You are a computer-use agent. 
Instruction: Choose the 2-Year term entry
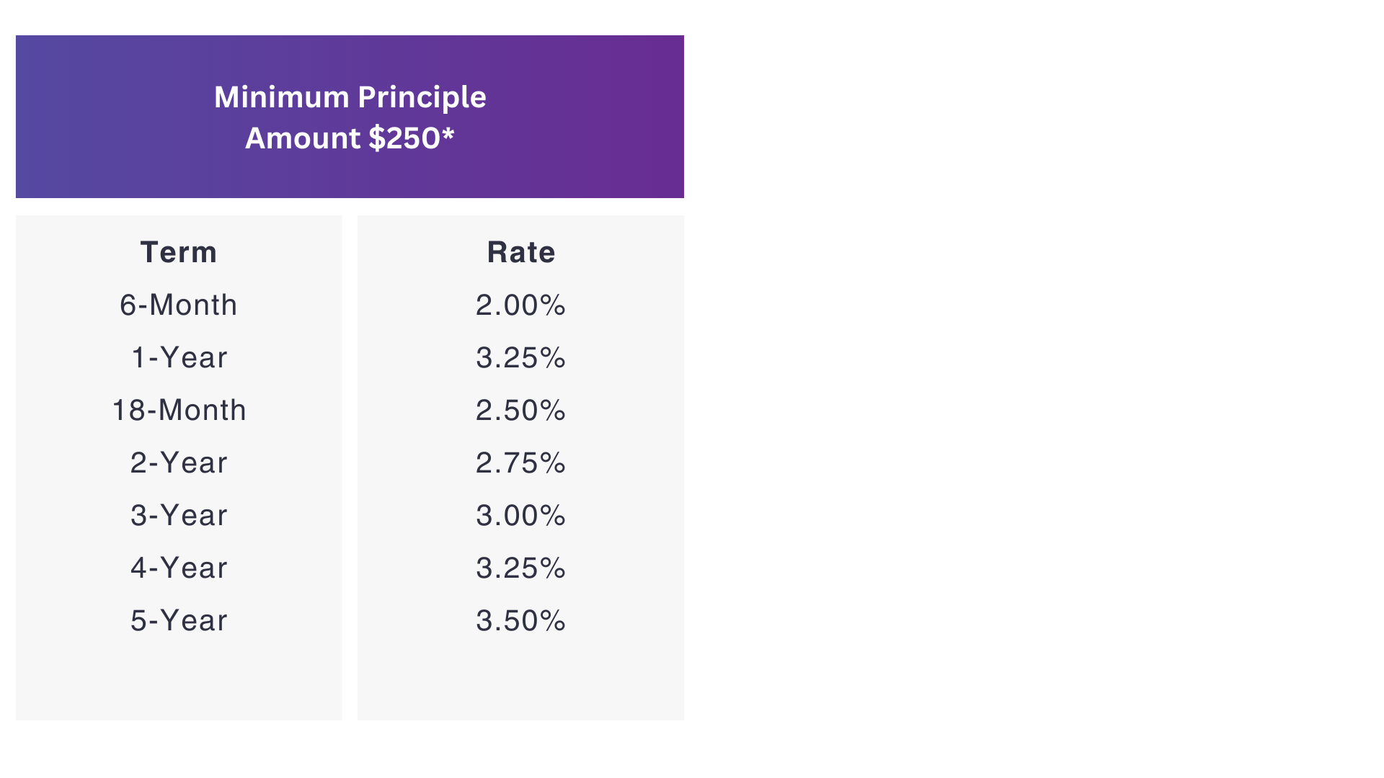click(x=179, y=462)
